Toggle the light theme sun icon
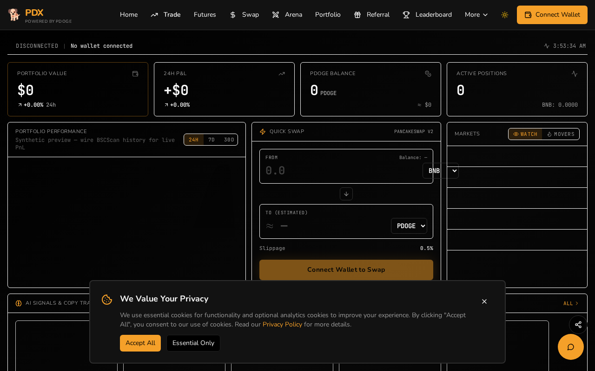 coord(505,15)
